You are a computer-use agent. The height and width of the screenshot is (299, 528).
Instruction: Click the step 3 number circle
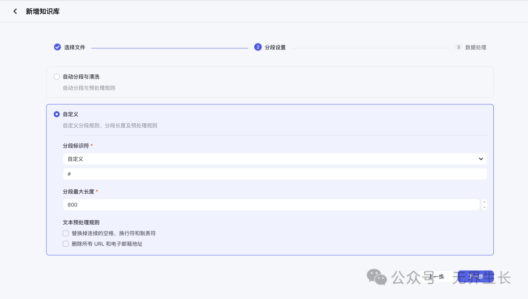point(458,47)
